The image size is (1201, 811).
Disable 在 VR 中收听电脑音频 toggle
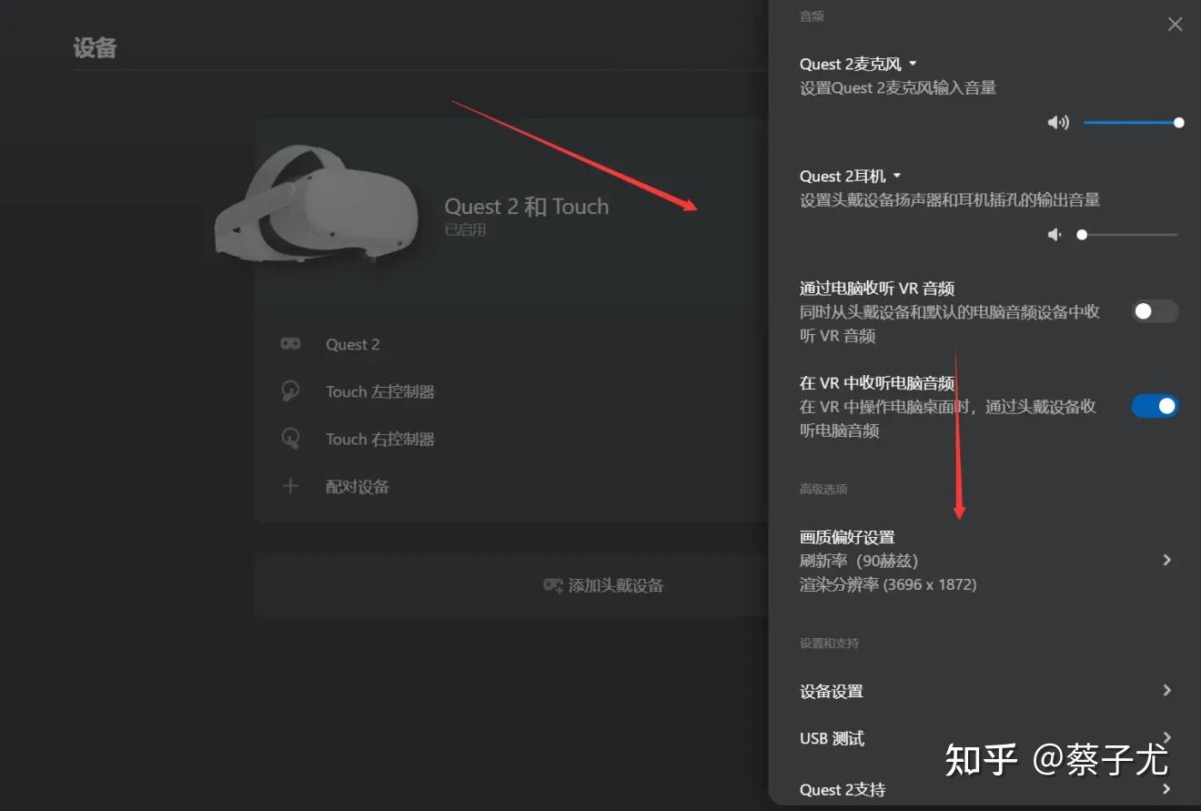tap(1155, 406)
